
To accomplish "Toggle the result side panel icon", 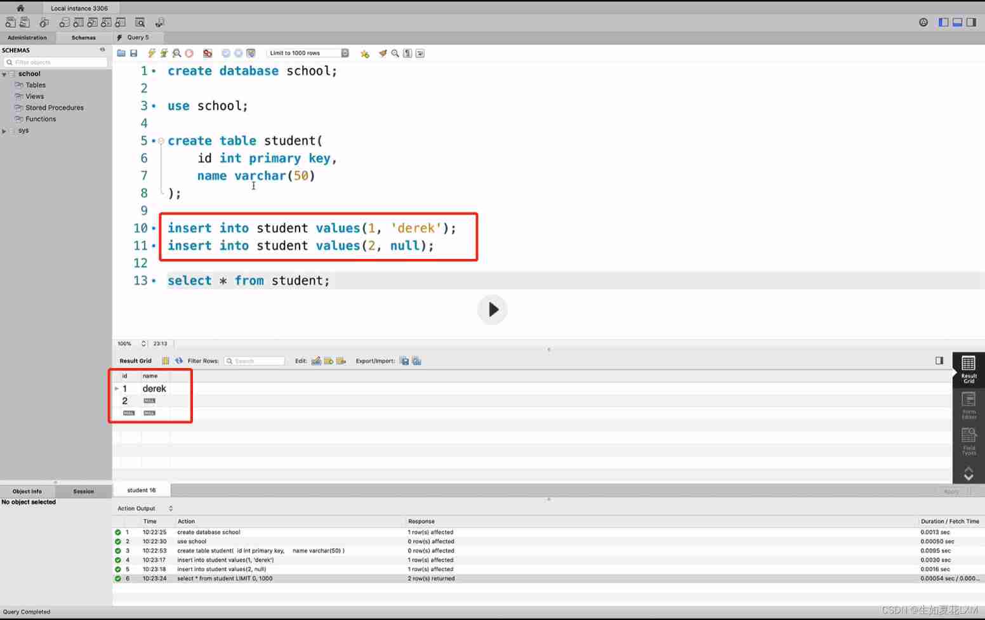I will (939, 360).
